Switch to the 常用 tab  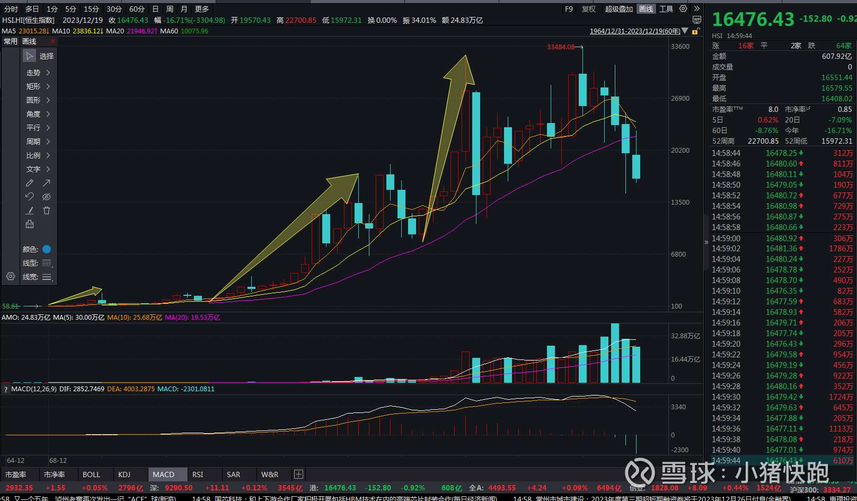11,41
